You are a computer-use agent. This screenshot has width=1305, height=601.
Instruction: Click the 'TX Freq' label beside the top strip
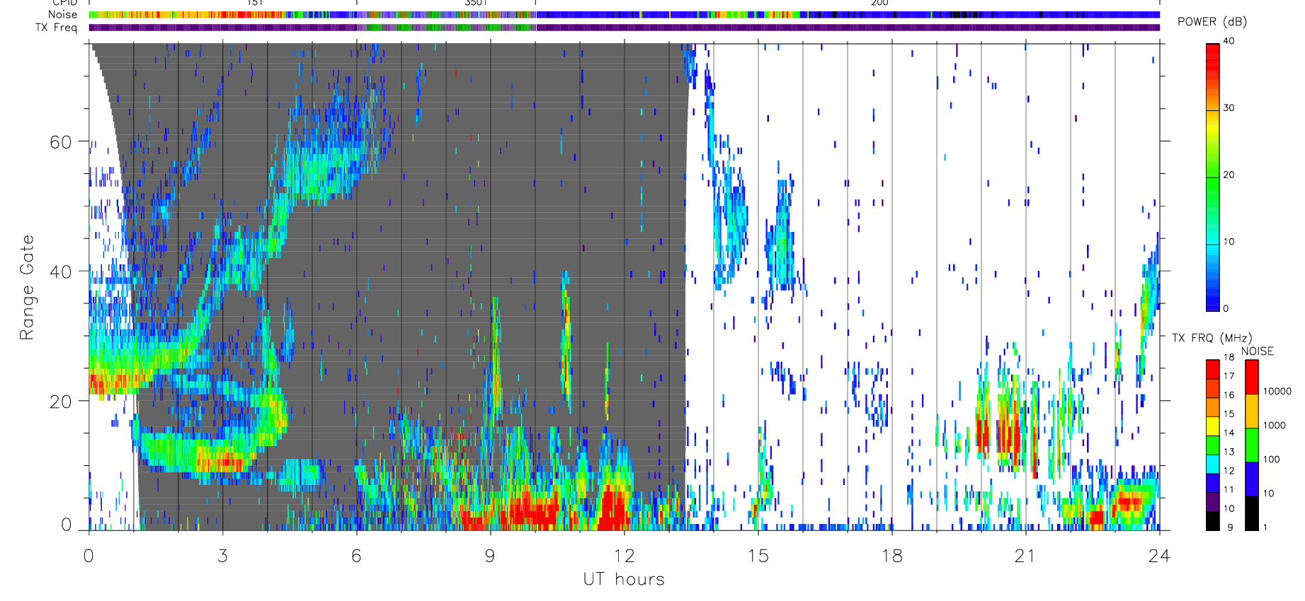(56, 28)
